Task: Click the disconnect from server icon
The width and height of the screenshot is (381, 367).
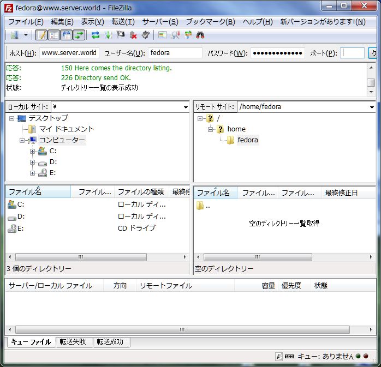Action: click(133, 35)
